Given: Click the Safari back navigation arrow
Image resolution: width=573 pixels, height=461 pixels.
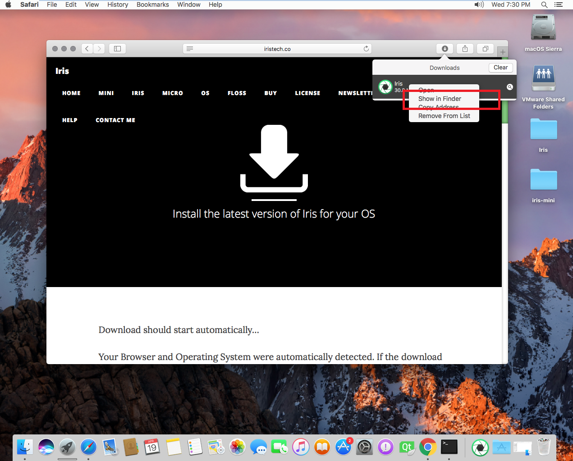Looking at the screenshot, I should click(x=87, y=49).
